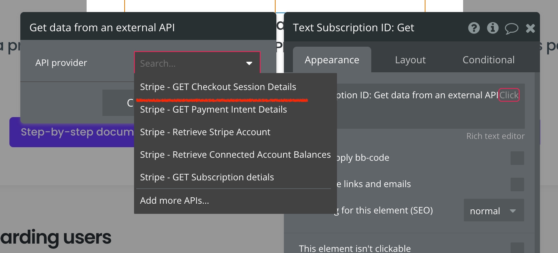Toggle the bb-code checkbox
This screenshot has height=253, width=558.
coord(517,158)
